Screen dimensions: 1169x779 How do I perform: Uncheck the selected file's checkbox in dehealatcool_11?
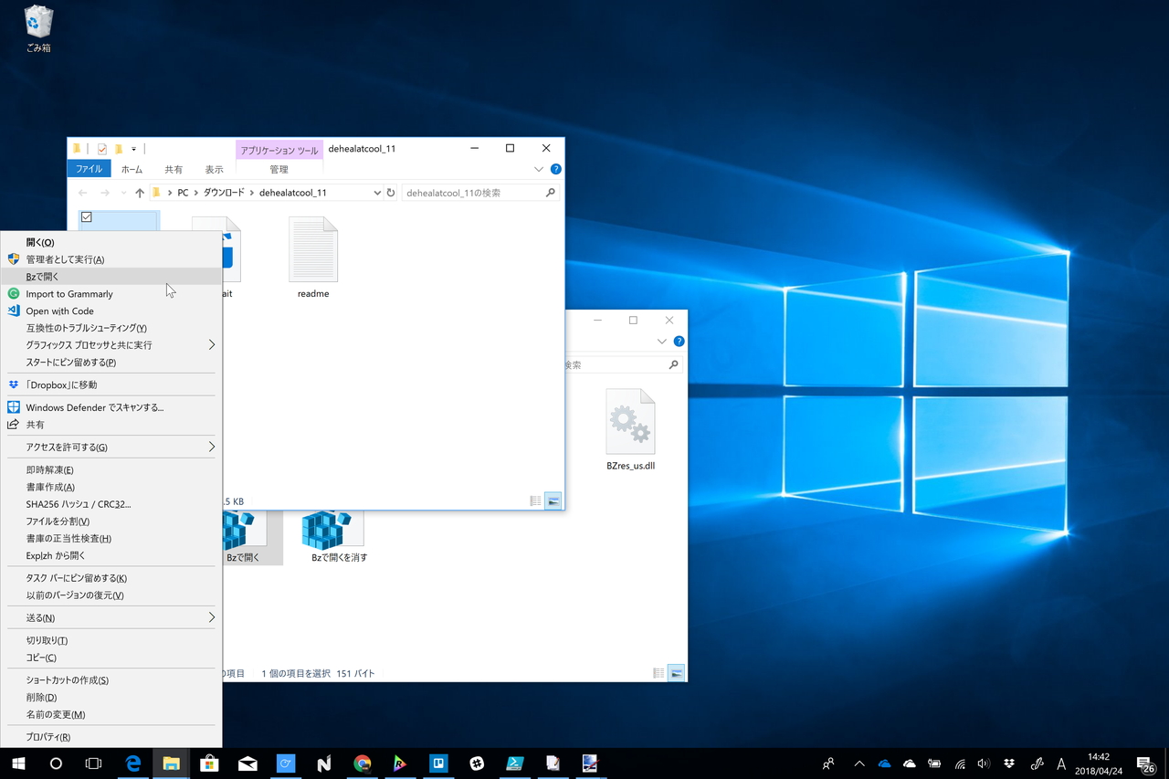86,217
